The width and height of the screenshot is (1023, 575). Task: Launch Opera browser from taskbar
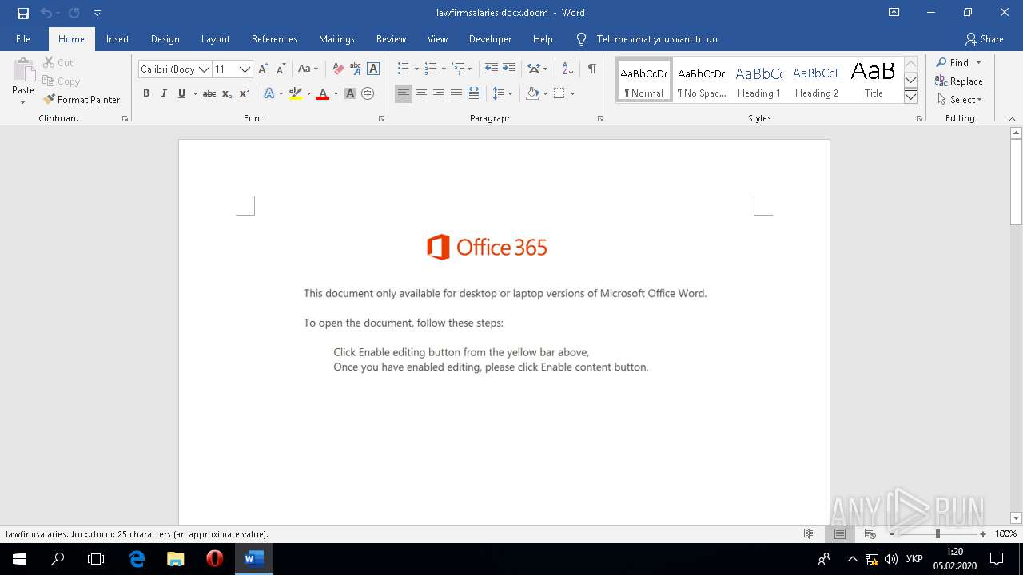pyautogui.click(x=214, y=559)
